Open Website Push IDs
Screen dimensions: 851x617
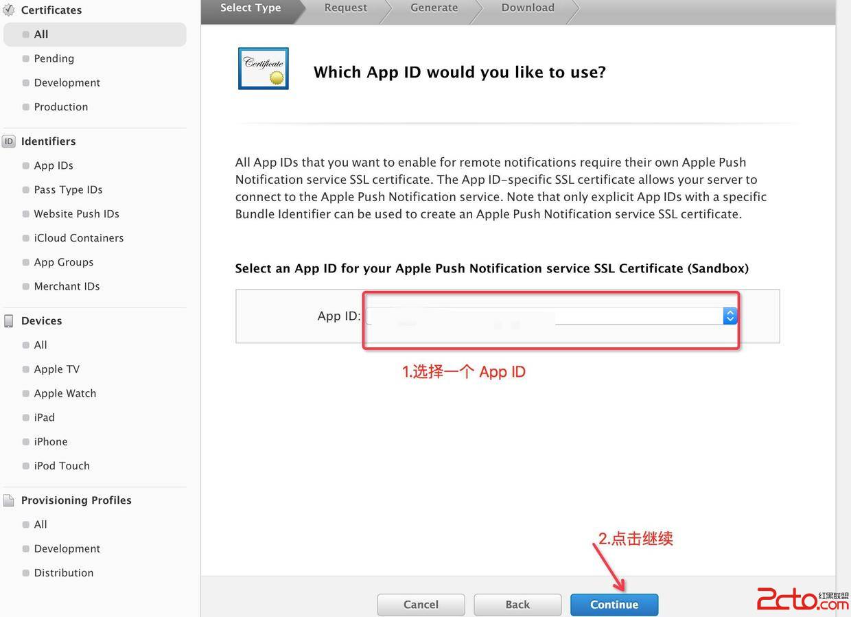pos(76,213)
